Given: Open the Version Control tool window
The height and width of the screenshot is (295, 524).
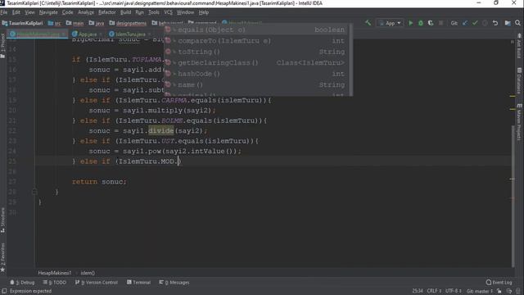Looking at the screenshot, I should 97,282.
